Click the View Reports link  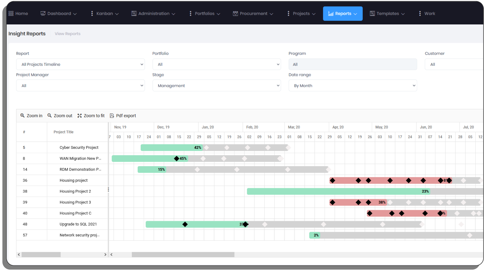coord(68,34)
